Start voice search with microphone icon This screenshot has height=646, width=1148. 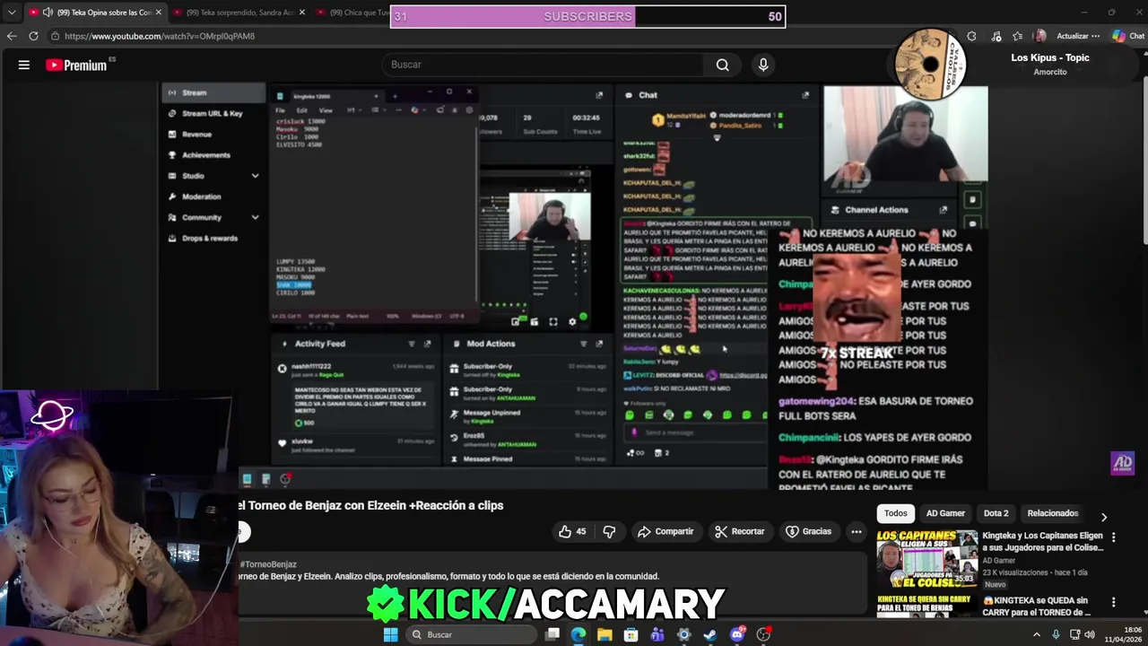pyautogui.click(x=763, y=65)
